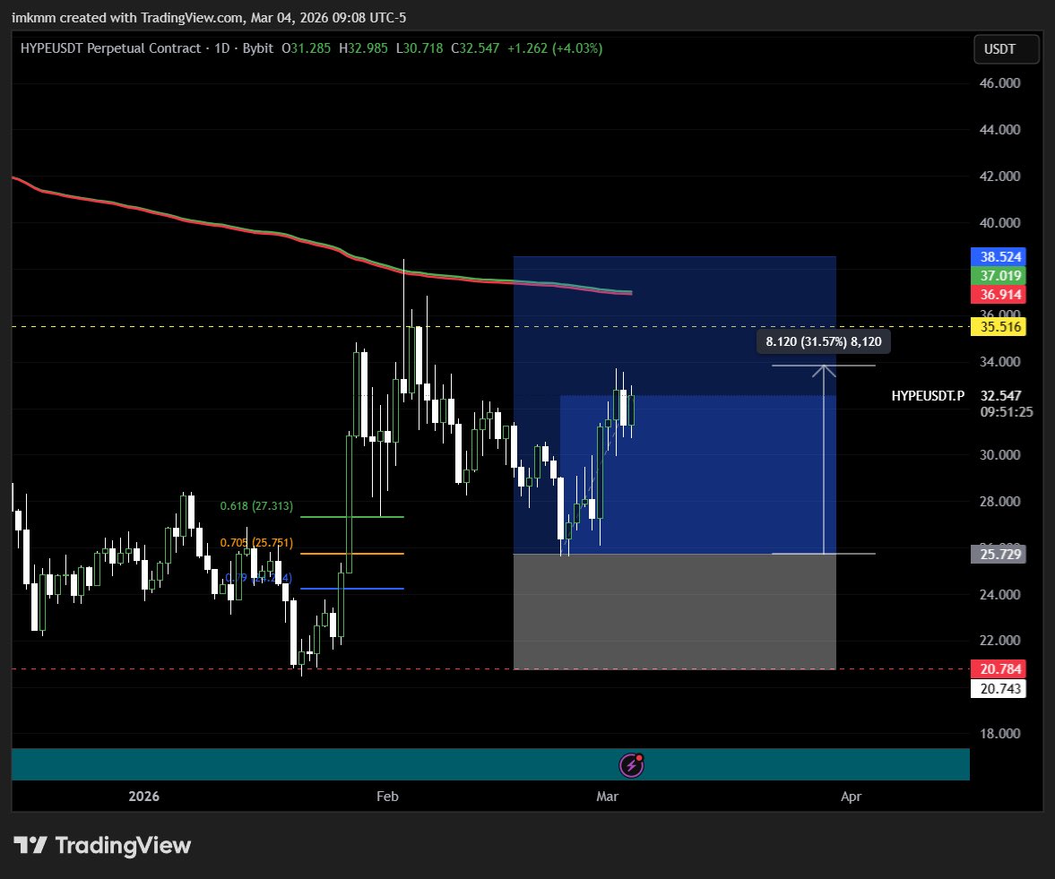Click the open value O31.285
The width and height of the screenshot is (1055, 879).
point(307,48)
